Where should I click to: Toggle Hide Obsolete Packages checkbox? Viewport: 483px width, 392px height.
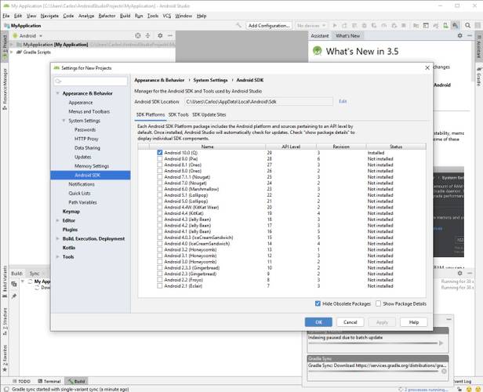pos(318,303)
